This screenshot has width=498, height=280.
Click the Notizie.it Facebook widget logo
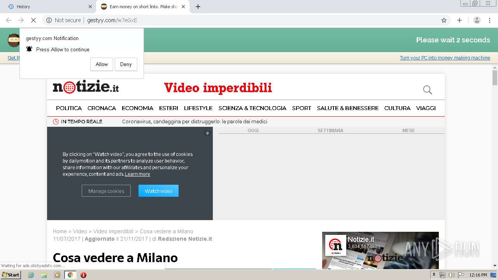[x=336, y=245]
